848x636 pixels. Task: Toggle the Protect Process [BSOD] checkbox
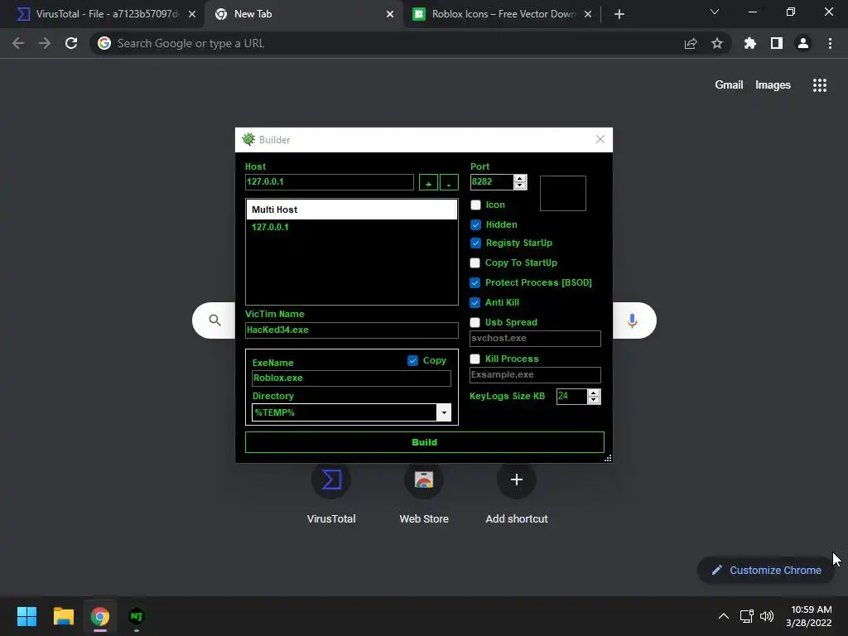[475, 282]
